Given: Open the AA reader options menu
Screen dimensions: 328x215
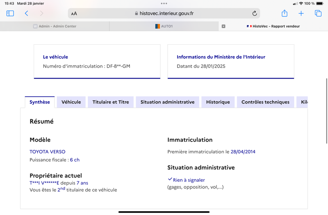Looking at the screenshot, I should (74, 14).
